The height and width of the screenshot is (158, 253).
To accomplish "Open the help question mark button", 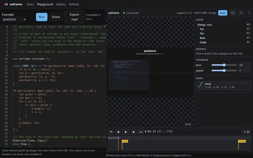I will 249,13.
